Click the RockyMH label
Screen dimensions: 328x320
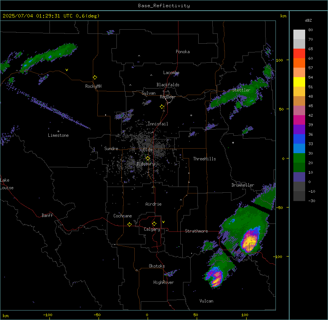pyautogui.click(x=93, y=86)
